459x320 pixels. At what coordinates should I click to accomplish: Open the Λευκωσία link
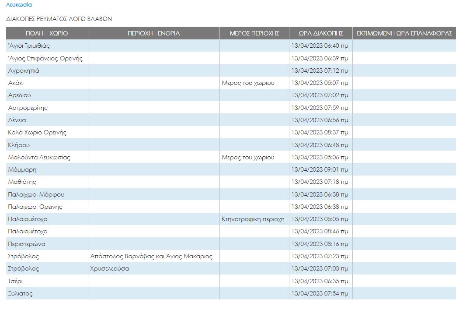[x=19, y=5]
